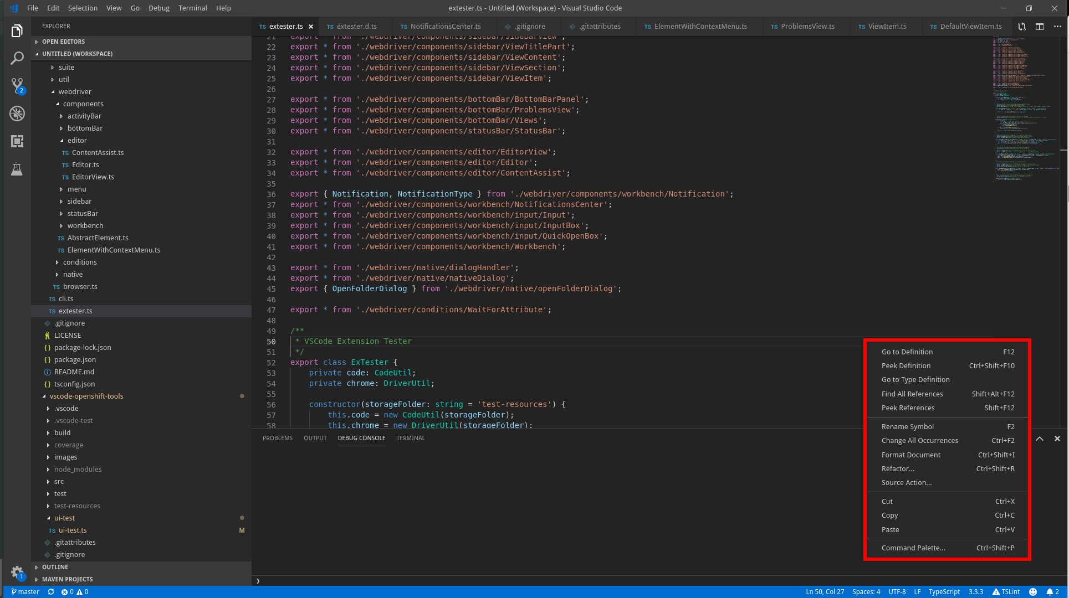Expand the 'components' folder in explorer

coord(83,104)
